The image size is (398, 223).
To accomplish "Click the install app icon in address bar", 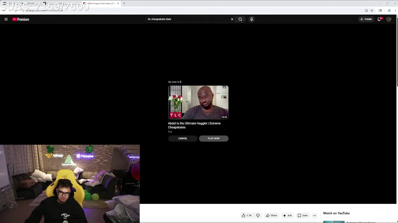I will 366,11.
